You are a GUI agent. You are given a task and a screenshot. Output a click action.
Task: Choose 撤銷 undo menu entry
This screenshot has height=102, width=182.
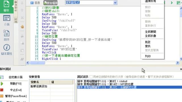pyautogui.click(x=148, y=22)
